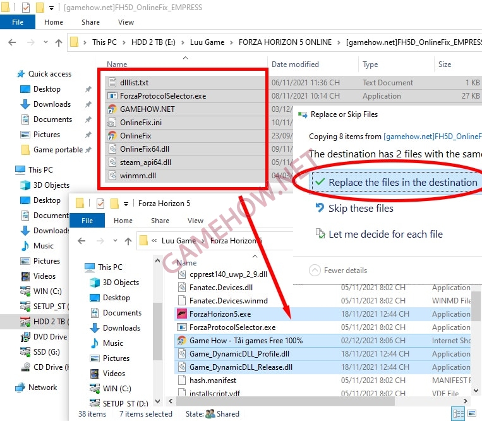The width and height of the screenshot is (482, 421).
Task: Click Back arrow in top Explorer window
Action: pyautogui.click(x=12, y=42)
